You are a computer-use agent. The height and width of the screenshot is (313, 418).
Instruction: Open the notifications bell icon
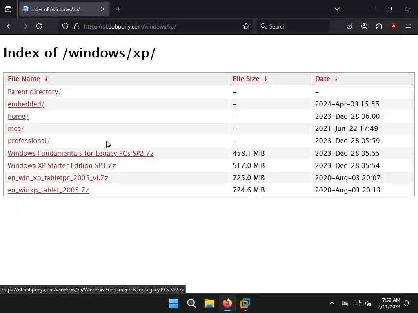point(407,303)
